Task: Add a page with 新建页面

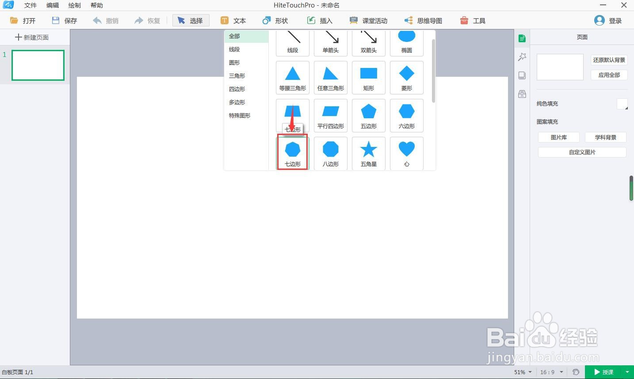Action: 32,38
